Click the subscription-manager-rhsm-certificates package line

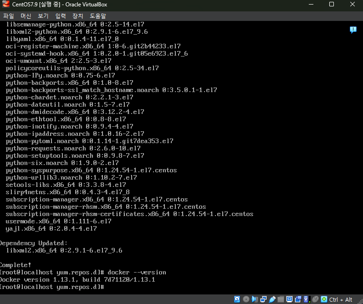point(129,214)
